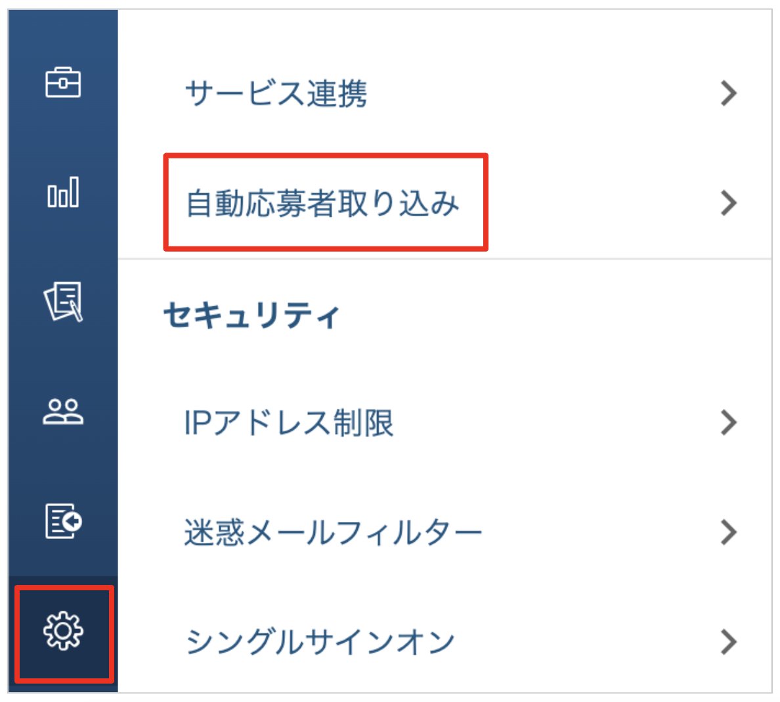Click the divider line above セキュリティ heading
Image resolution: width=780 pixels, height=702 pixels.
[x=444, y=259]
